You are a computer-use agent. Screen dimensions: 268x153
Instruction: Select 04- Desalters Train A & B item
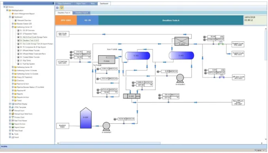(x=29, y=41)
